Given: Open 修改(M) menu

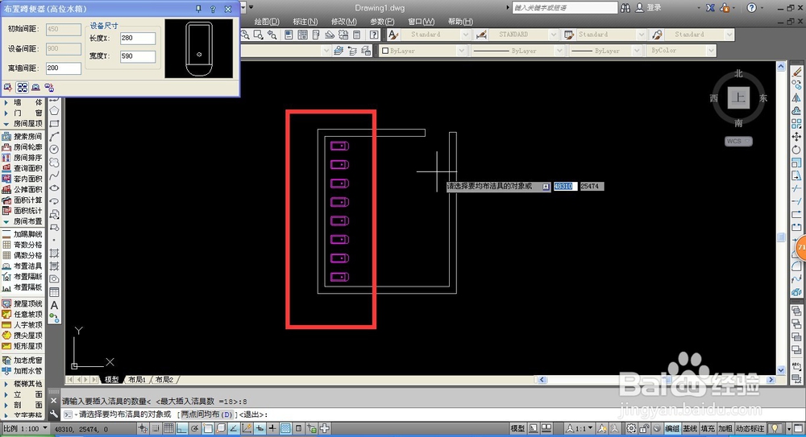Looking at the screenshot, I should pos(344,22).
